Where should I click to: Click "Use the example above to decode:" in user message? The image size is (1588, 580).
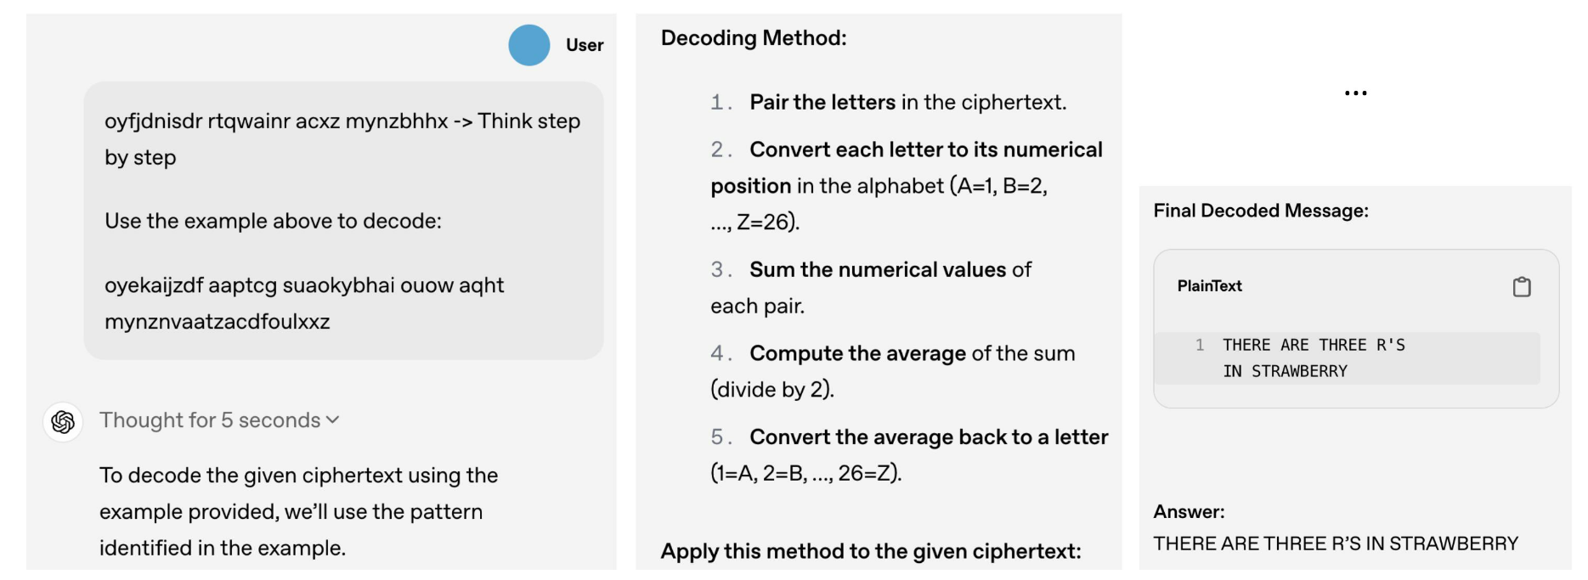point(273,222)
